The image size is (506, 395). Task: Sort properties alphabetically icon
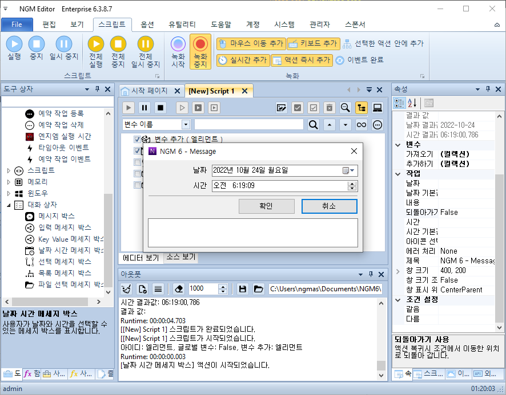412,103
